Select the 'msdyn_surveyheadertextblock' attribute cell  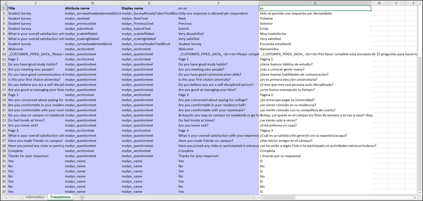[x=92, y=44]
